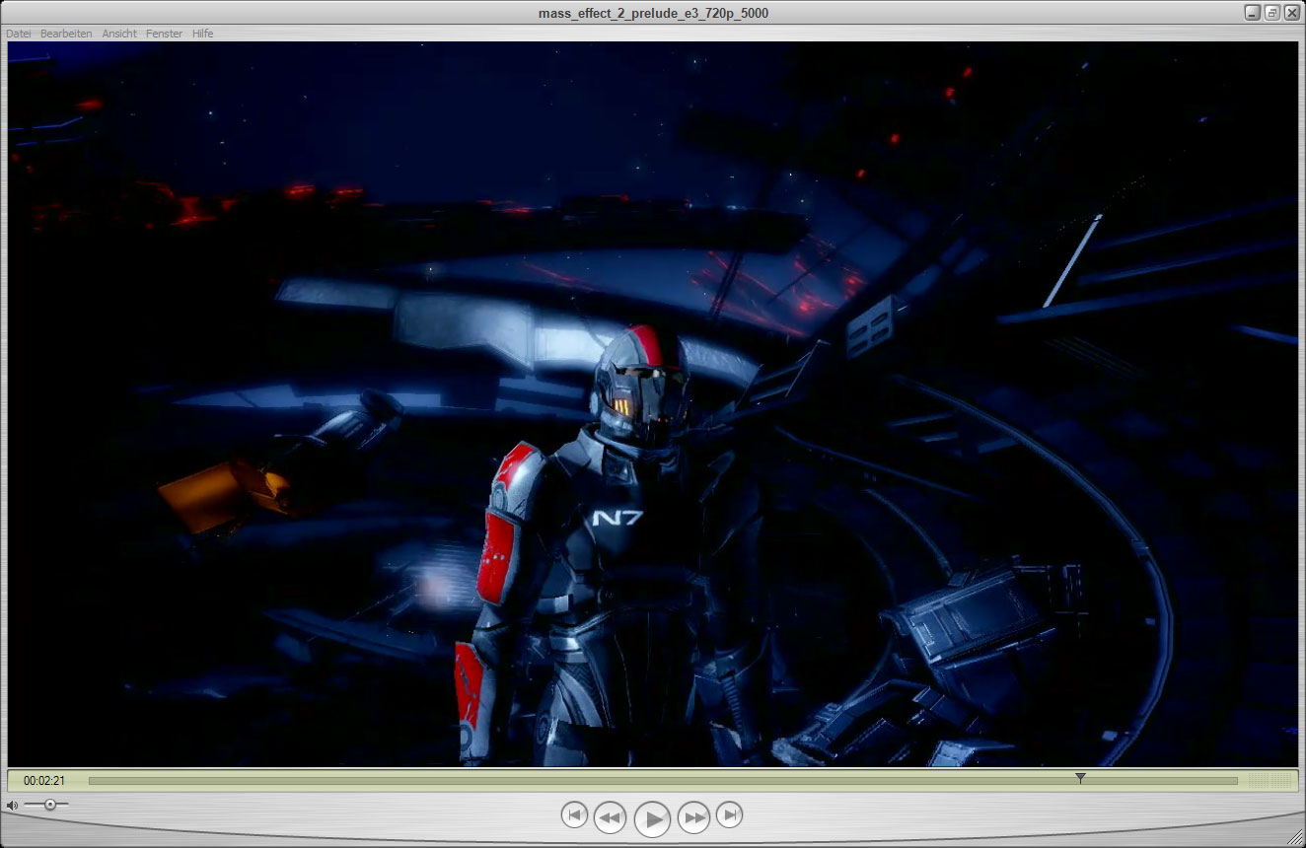The width and height of the screenshot is (1306, 848).
Task: Open the Ansicht menu
Action: (x=119, y=34)
